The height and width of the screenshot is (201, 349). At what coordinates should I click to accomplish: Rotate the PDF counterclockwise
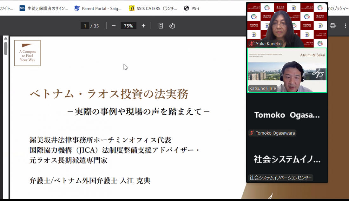tap(172, 26)
